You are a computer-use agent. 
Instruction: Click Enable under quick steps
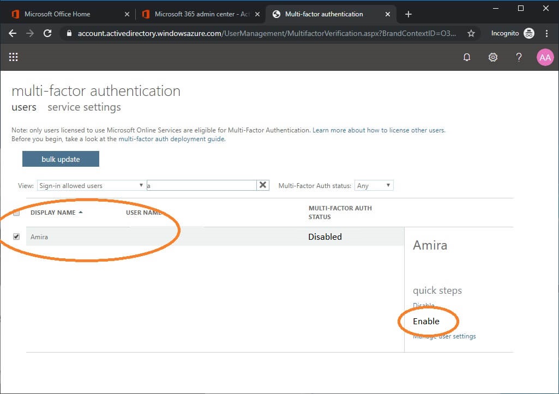426,322
